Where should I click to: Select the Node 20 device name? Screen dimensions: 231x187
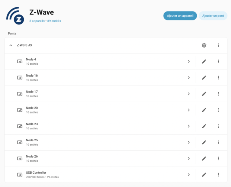(x=32, y=108)
